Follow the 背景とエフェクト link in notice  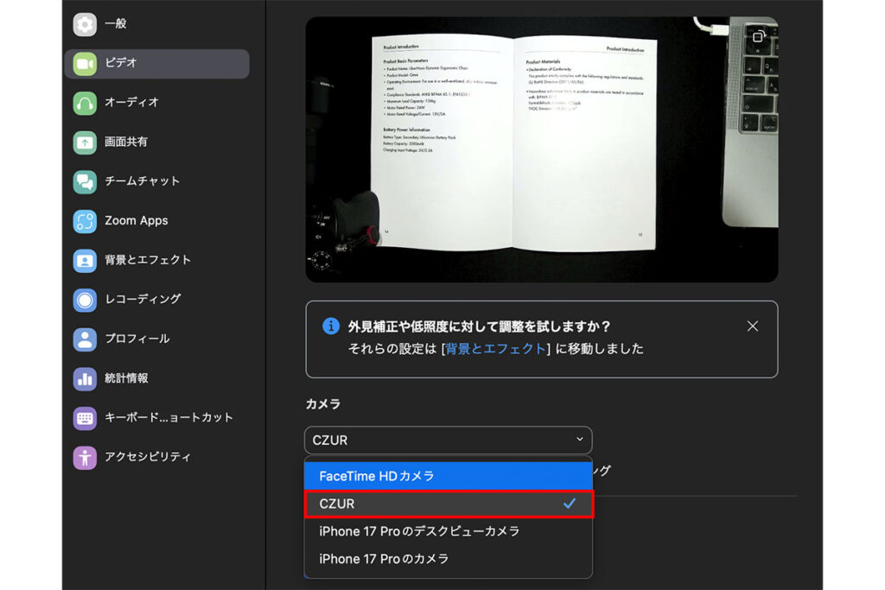(496, 349)
